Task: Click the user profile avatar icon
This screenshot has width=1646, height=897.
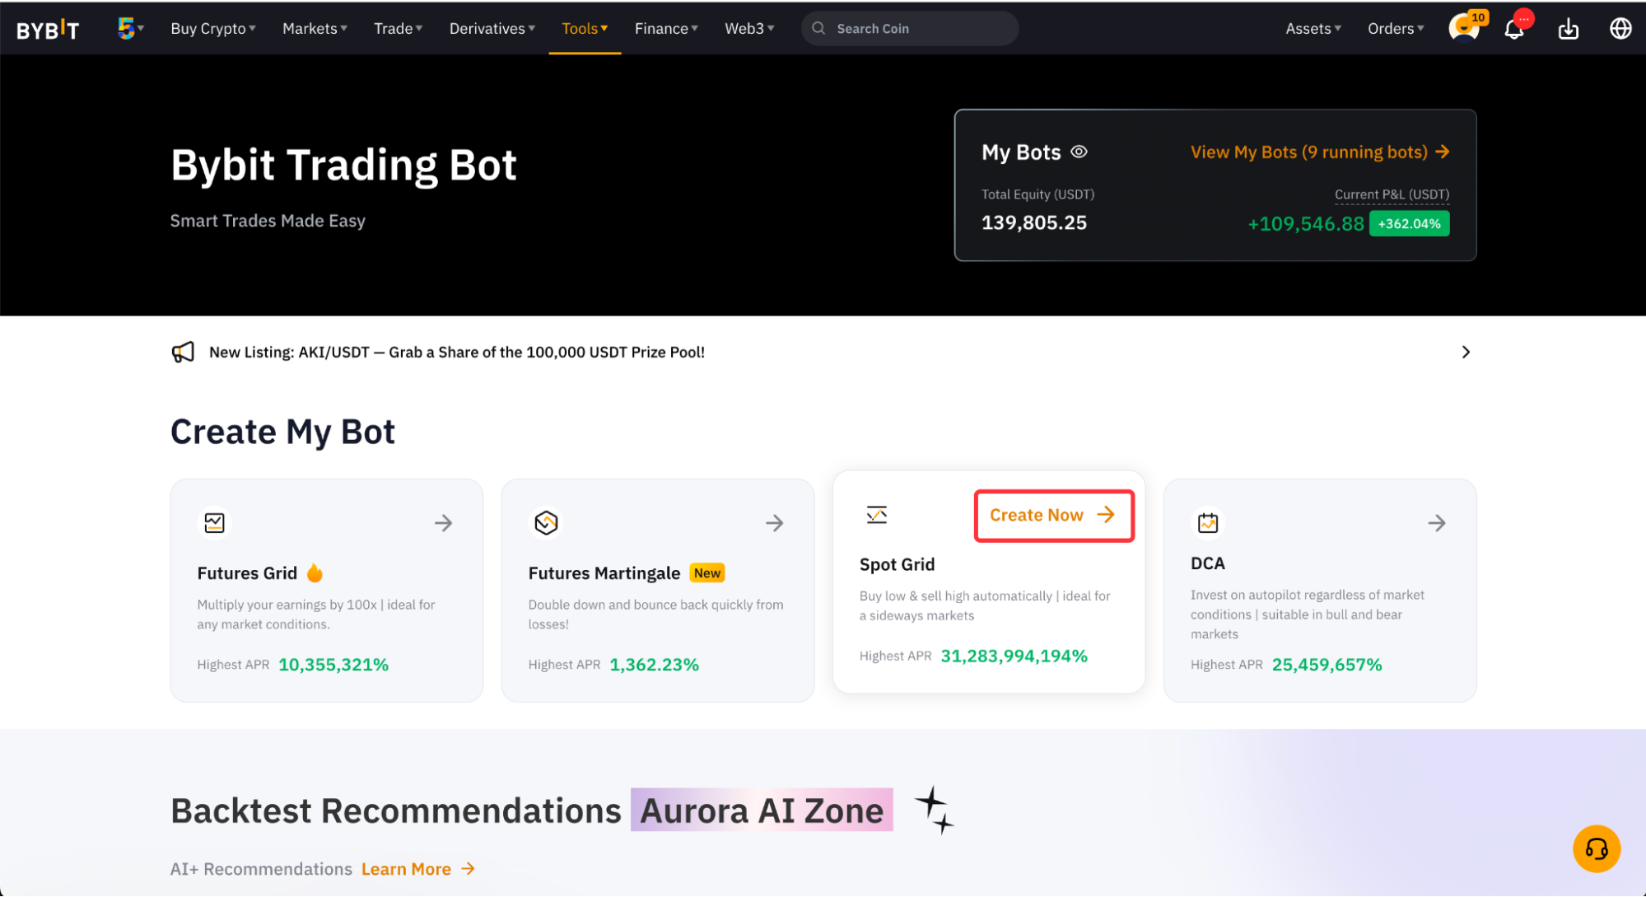Action: click(1463, 29)
